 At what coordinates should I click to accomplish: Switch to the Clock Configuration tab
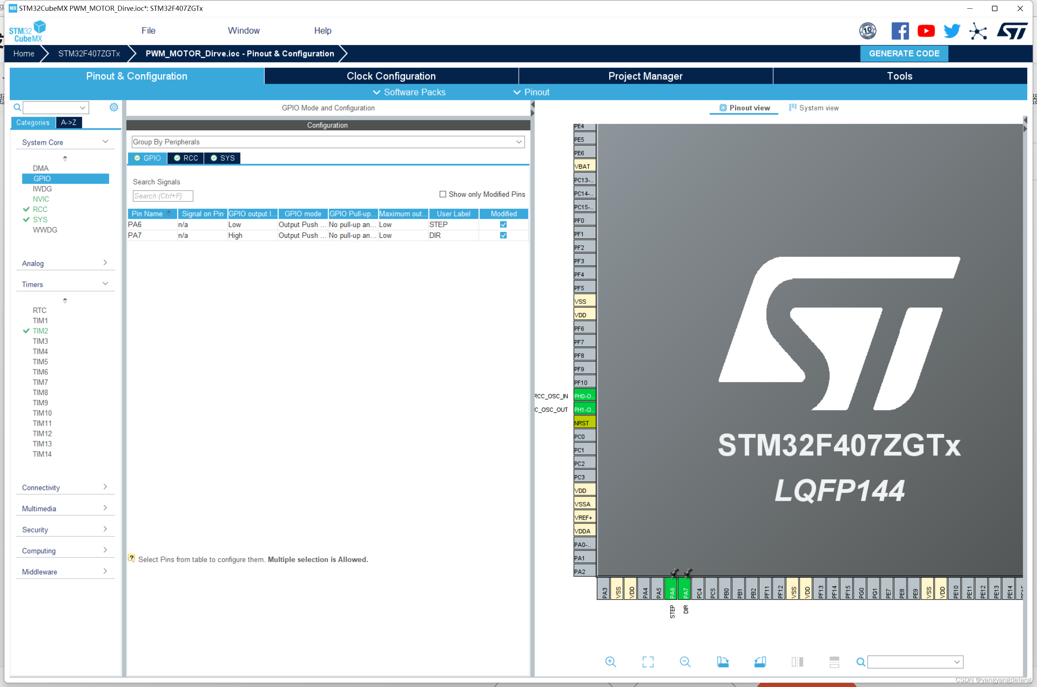[391, 76]
